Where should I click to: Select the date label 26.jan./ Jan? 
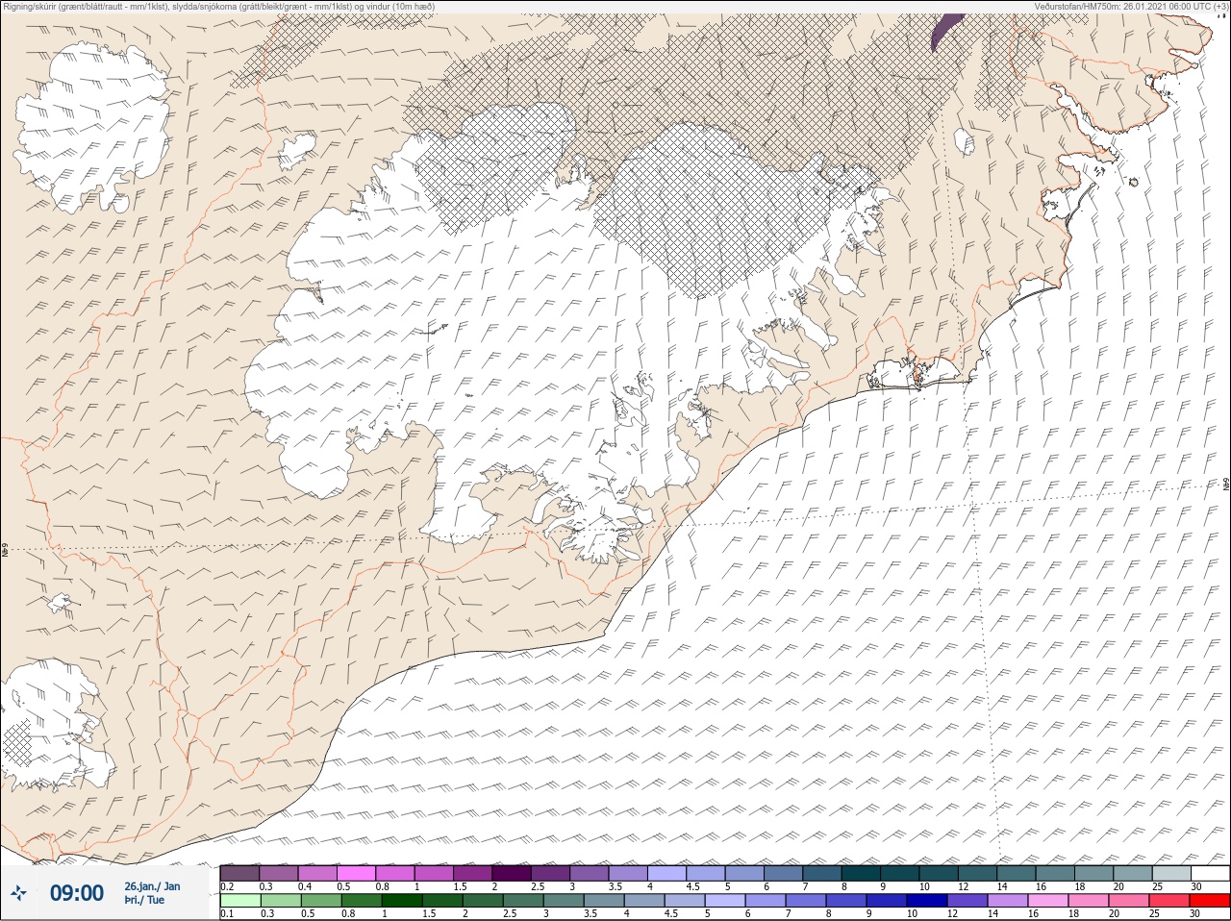152,885
